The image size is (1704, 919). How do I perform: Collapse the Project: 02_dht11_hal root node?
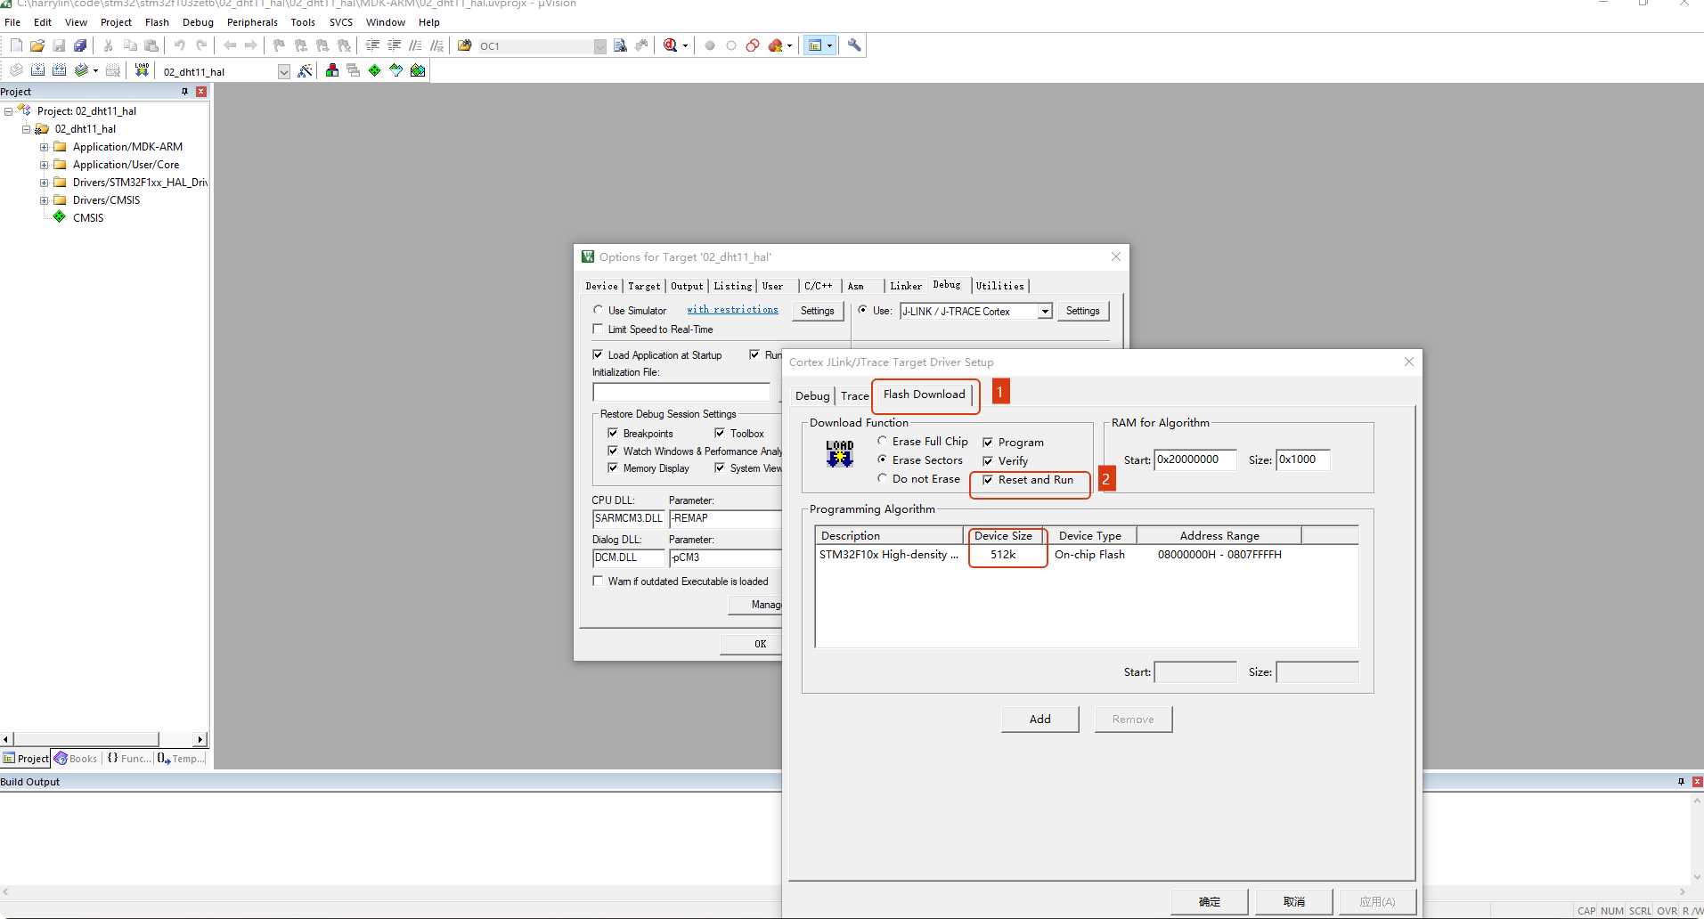(8, 111)
